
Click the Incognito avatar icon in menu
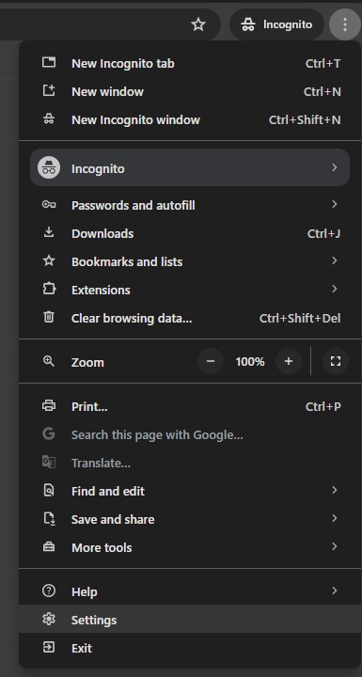point(49,168)
